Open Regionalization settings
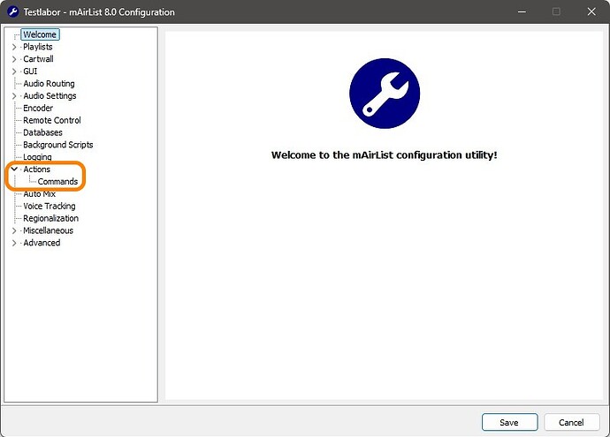 [x=50, y=218]
